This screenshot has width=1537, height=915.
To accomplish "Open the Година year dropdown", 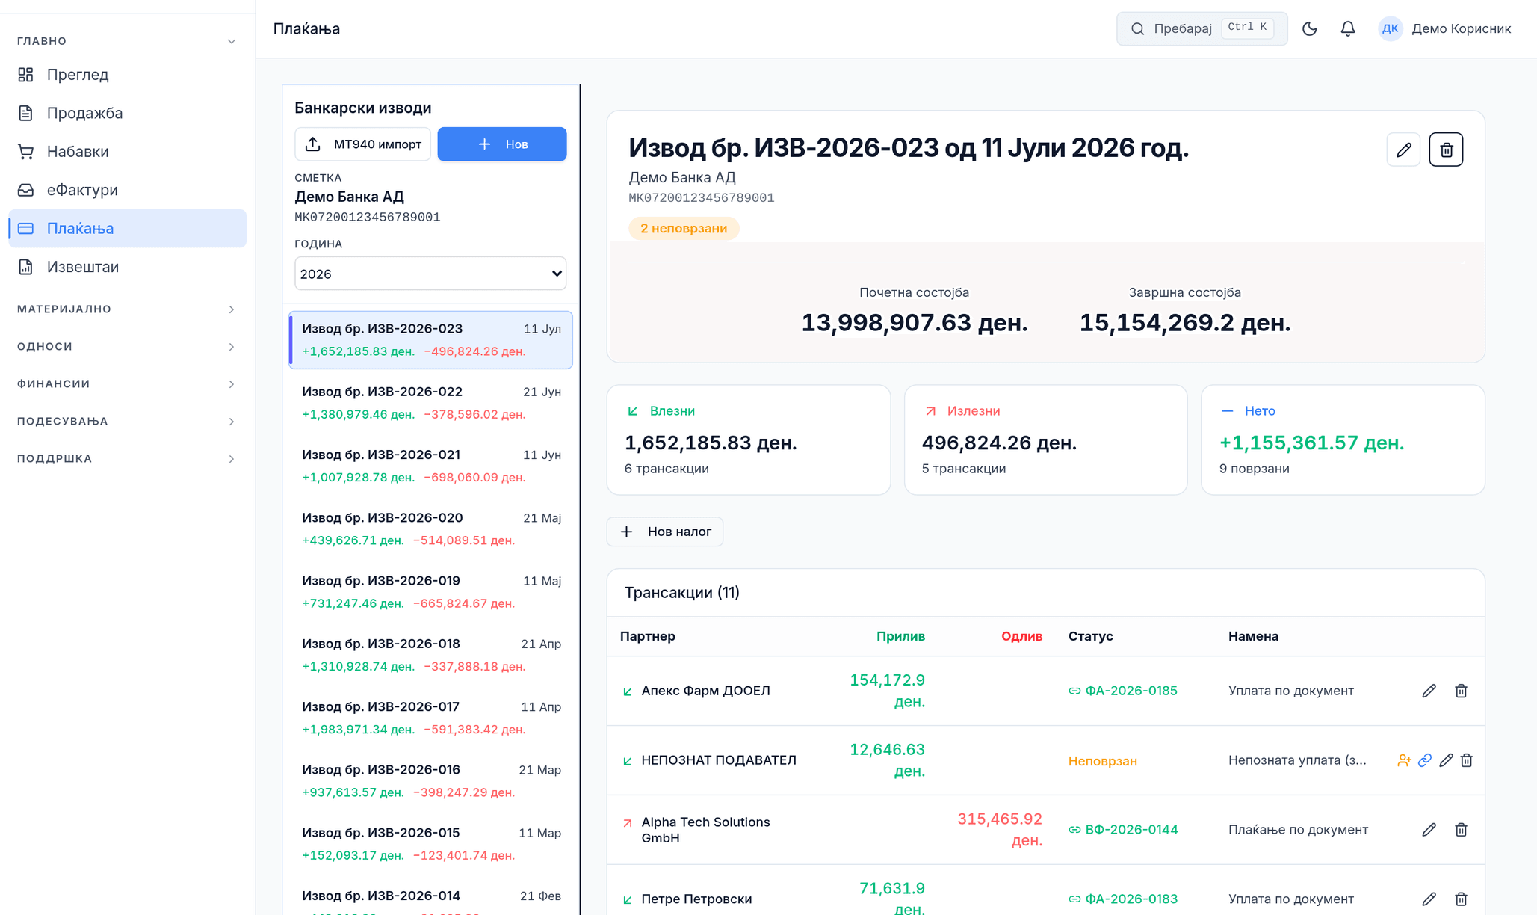I will coord(430,274).
